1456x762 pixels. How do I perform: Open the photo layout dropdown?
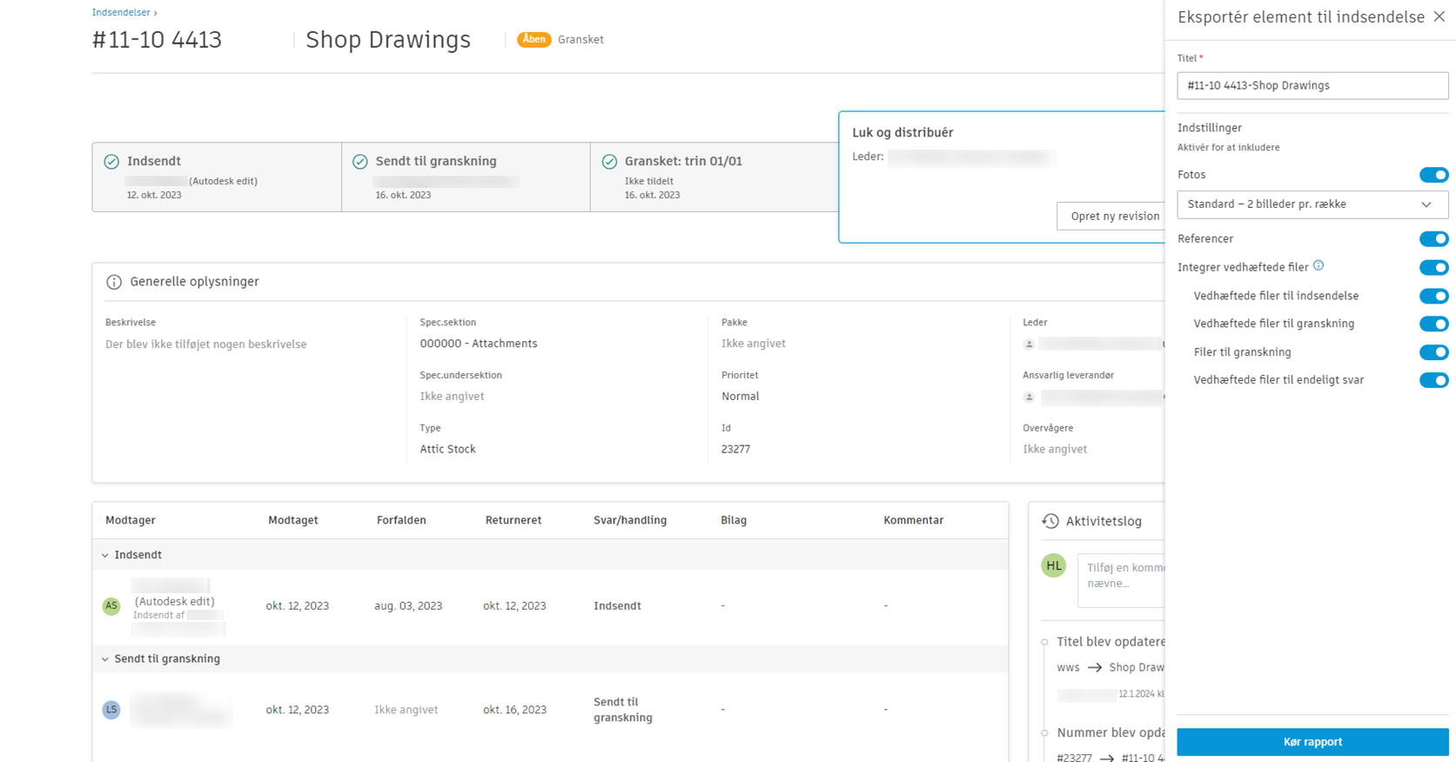1312,204
